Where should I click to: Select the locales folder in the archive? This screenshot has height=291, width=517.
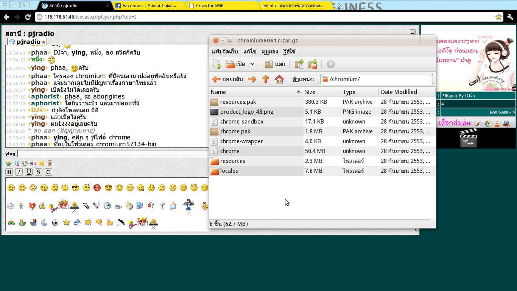pos(322,171)
